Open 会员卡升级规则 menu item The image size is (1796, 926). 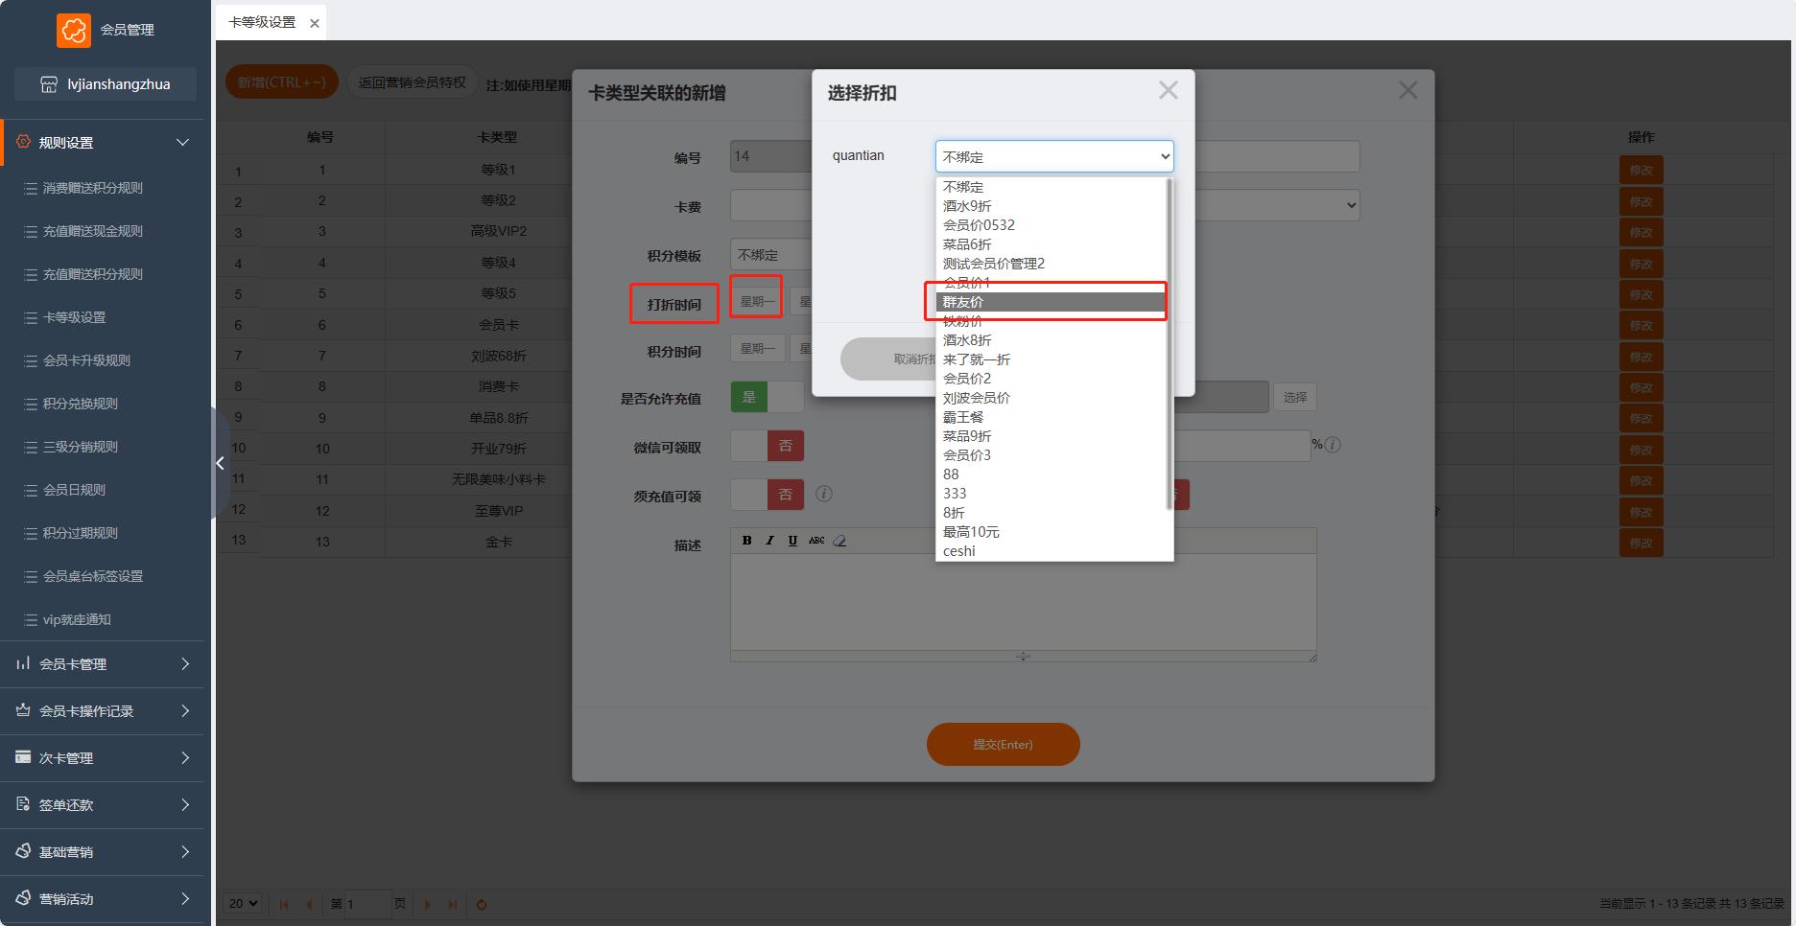point(86,360)
